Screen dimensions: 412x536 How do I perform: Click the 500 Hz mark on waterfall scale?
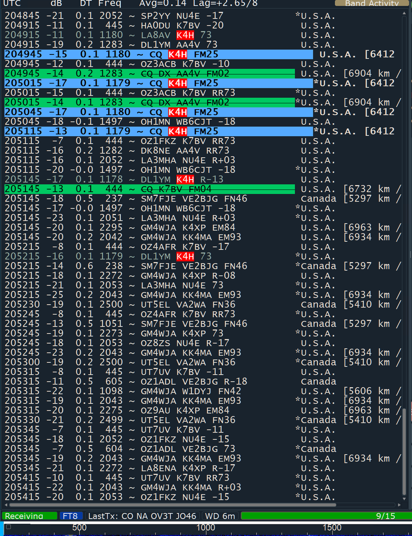coord(80,528)
